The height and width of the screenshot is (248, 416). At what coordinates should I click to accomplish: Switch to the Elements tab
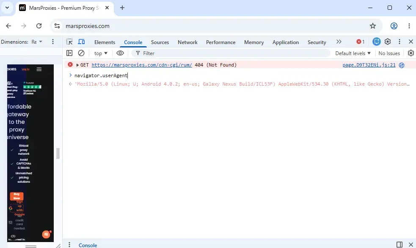click(x=105, y=42)
